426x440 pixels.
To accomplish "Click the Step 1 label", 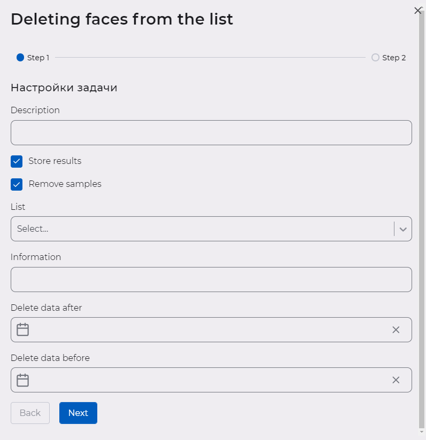I will click(38, 57).
